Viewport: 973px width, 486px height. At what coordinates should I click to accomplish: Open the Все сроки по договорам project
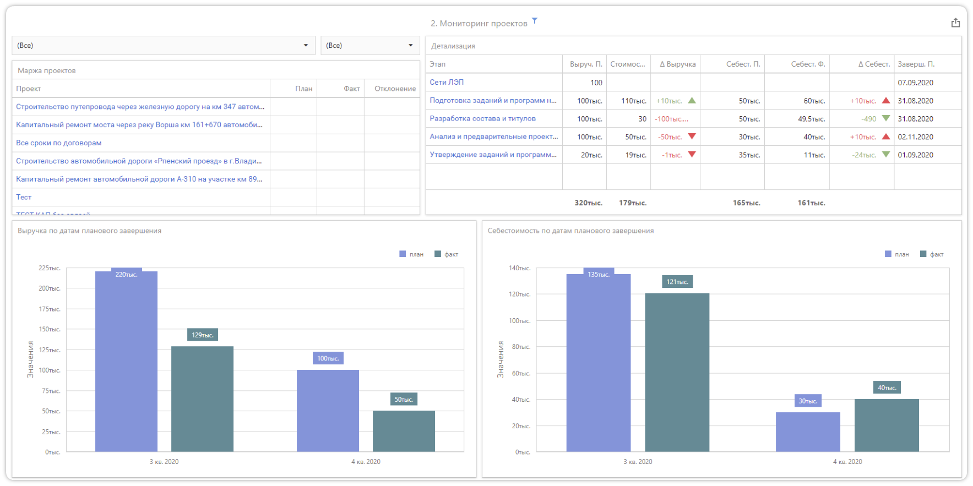tap(59, 143)
